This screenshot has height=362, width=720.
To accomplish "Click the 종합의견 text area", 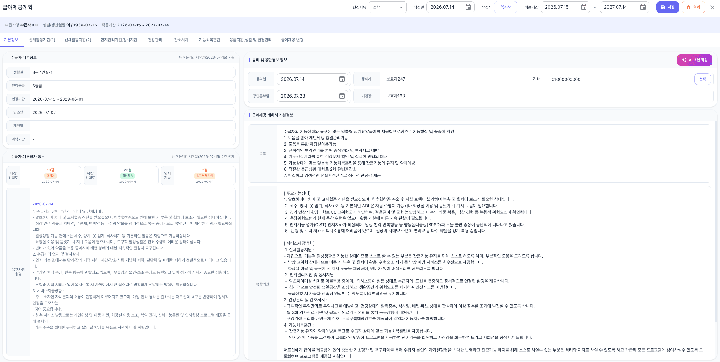I will [494, 273].
